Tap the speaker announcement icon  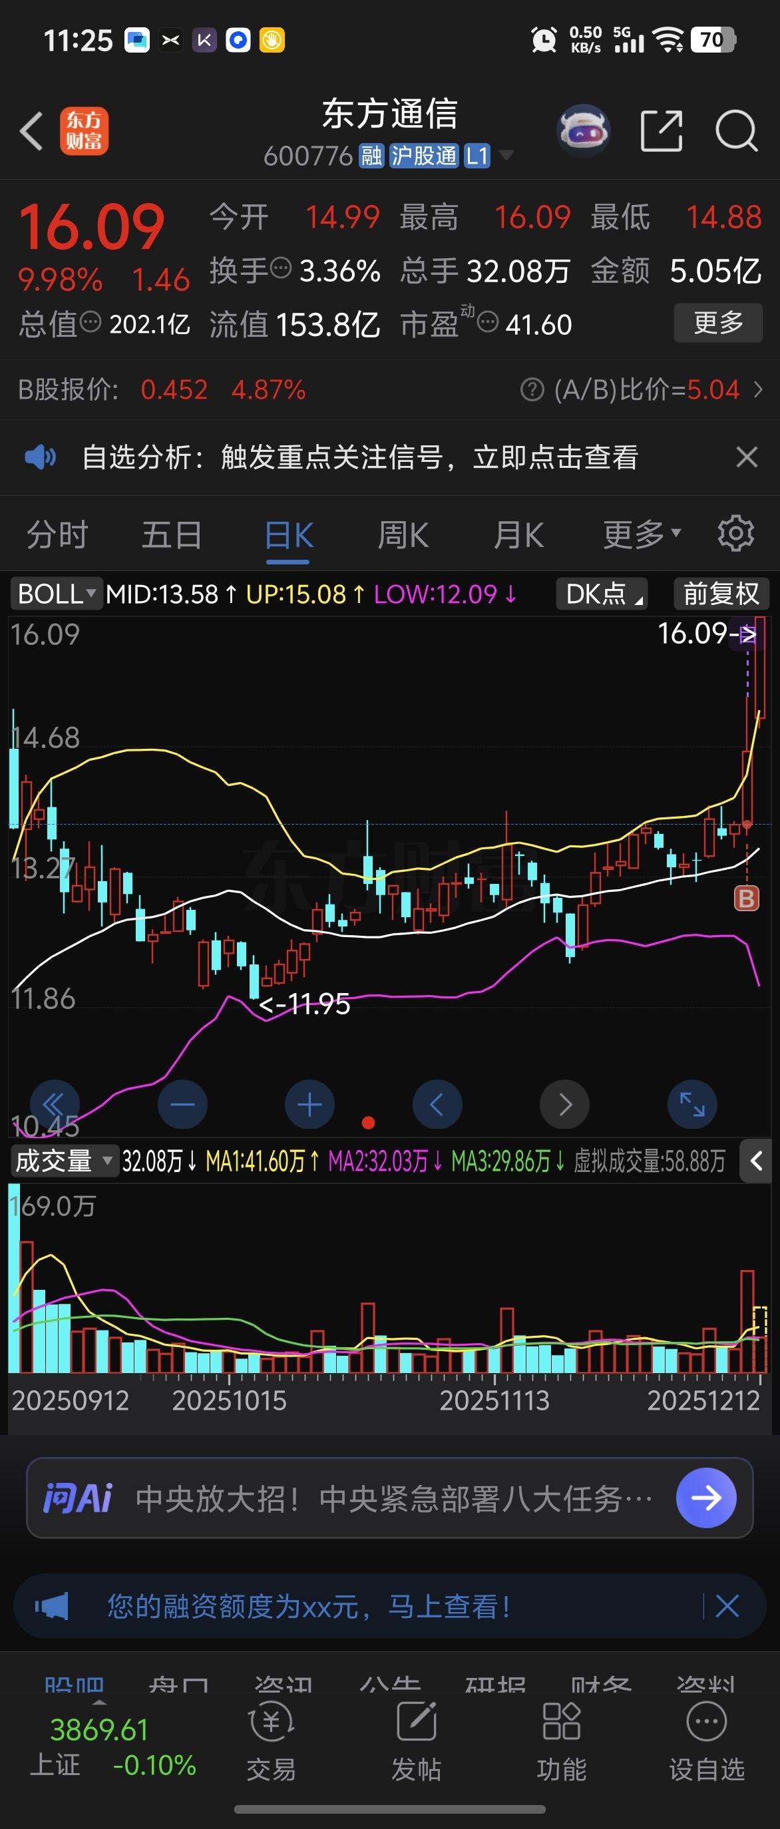pyautogui.click(x=41, y=457)
